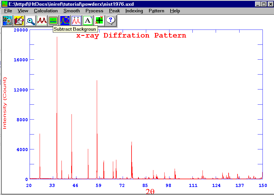Open the Help menu in menu bar
The height and width of the screenshot is (195, 274).
(x=175, y=11)
